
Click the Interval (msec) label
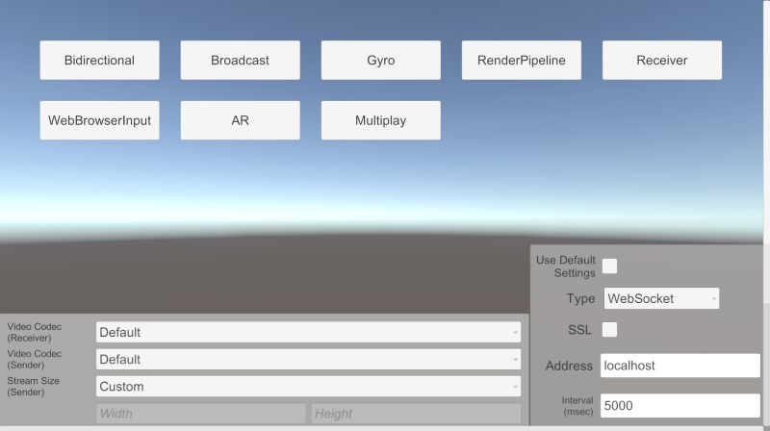[x=577, y=406]
